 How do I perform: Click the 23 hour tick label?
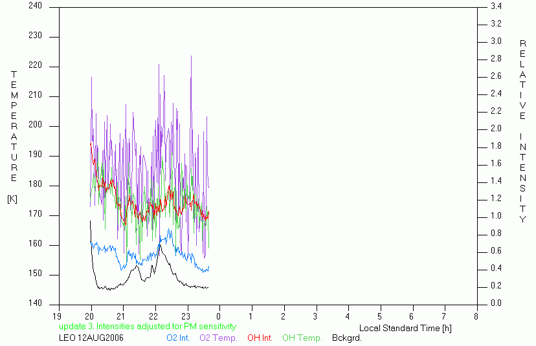[x=186, y=316]
